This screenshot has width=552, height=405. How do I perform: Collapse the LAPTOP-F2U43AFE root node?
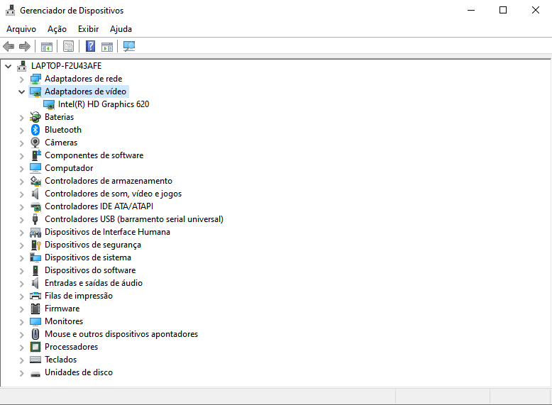(x=9, y=66)
